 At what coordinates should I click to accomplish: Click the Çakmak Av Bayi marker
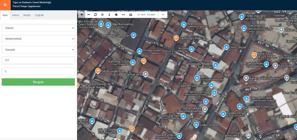[247, 99]
